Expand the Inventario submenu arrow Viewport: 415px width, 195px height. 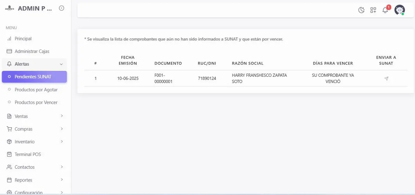(x=62, y=141)
